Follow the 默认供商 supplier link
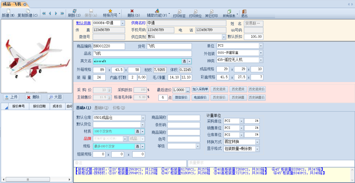 click(83, 23)
